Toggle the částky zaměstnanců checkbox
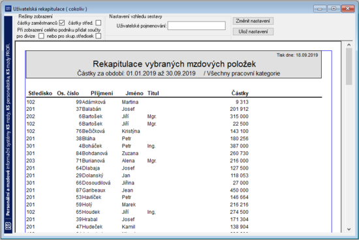This screenshot has width=359, height=240. (x=62, y=23)
